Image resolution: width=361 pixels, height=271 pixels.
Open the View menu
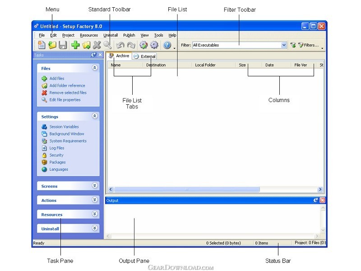click(x=144, y=35)
